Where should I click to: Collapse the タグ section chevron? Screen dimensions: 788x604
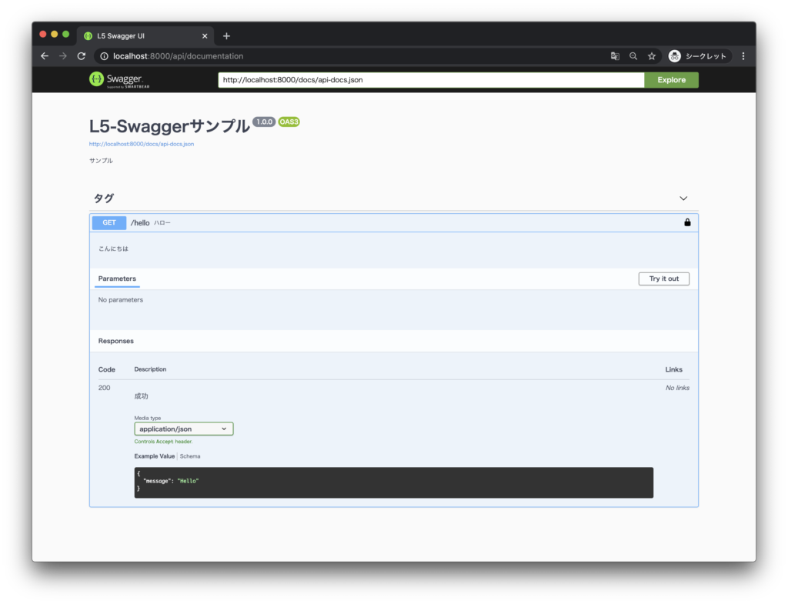(x=682, y=198)
